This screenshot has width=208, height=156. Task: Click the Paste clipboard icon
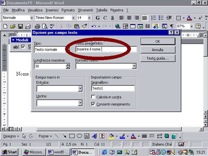(77, 26)
